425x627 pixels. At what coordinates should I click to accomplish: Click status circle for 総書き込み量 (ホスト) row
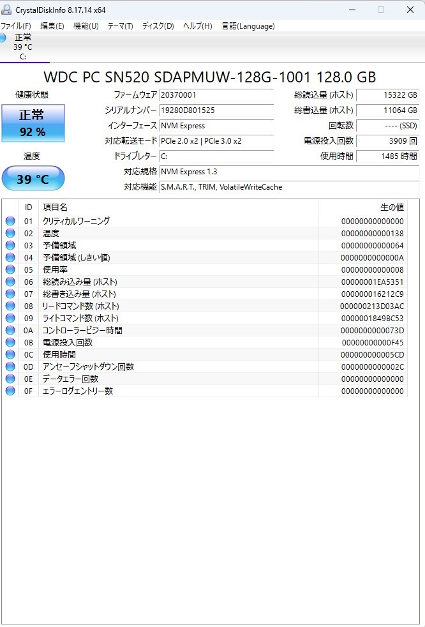pyautogui.click(x=10, y=294)
